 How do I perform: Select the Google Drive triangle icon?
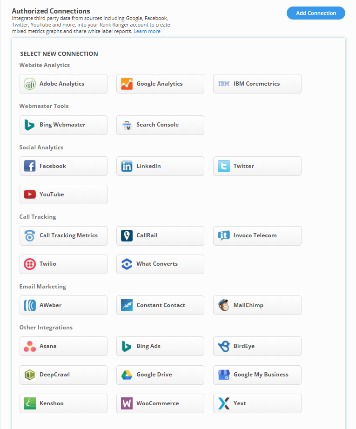[127, 375]
